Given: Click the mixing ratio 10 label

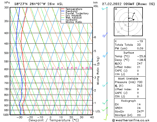Looking at the screenshot, I should (76, 68).
